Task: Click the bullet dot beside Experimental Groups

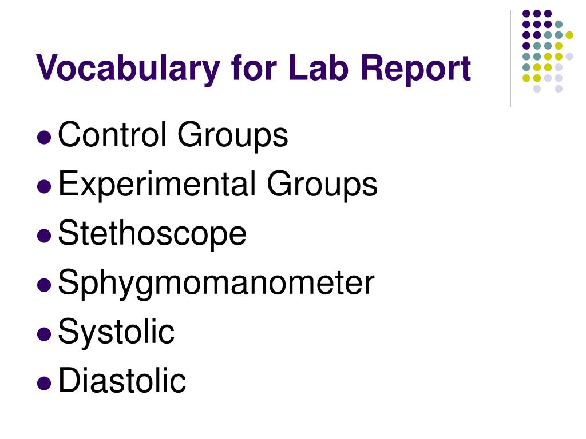Action: click(x=44, y=186)
